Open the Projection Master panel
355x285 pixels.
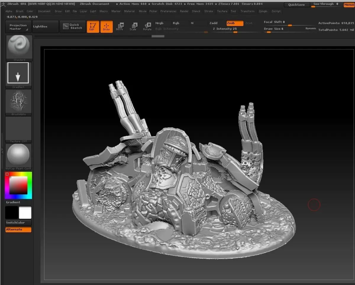18,27
